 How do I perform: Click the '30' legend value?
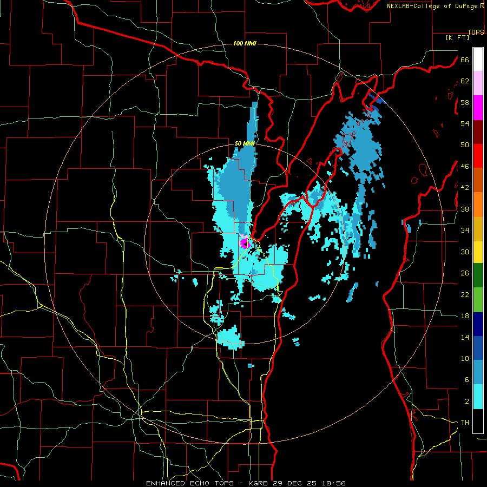(465, 252)
